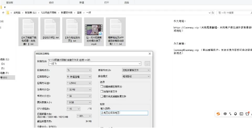Click the punctuation mode IME icon

pyautogui.click(x=230, y=114)
